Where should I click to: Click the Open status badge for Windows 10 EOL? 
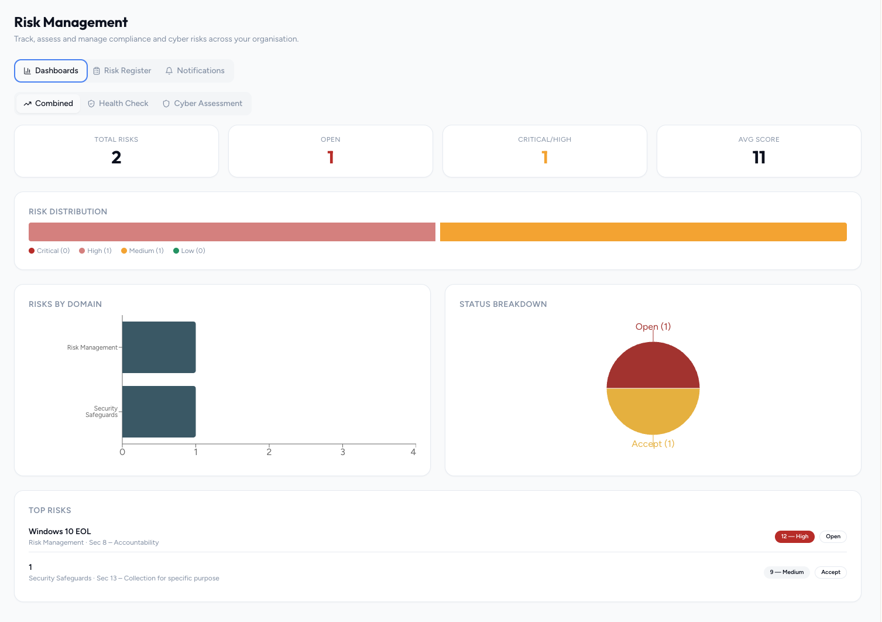click(833, 536)
